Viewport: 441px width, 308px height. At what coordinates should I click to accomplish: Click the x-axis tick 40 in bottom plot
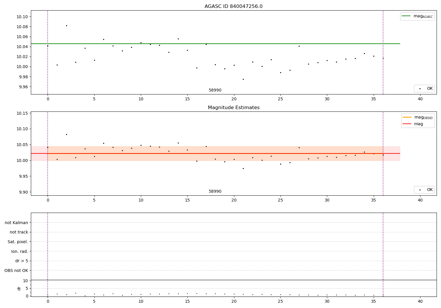click(x=420, y=301)
